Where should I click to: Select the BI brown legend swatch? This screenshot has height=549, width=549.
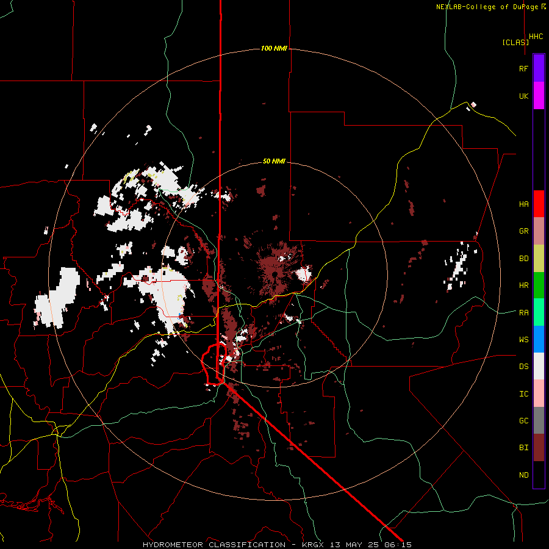pos(539,448)
